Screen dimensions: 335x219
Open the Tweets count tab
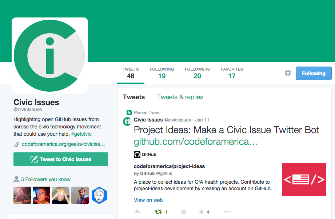(131, 73)
